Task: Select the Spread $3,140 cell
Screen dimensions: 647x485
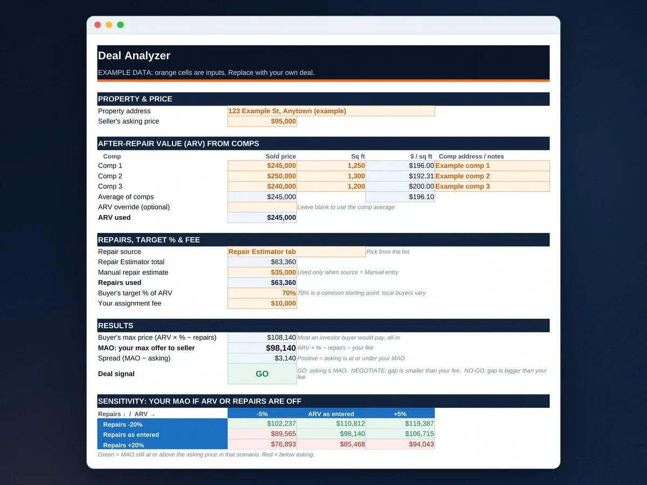Action: pos(262,358)
